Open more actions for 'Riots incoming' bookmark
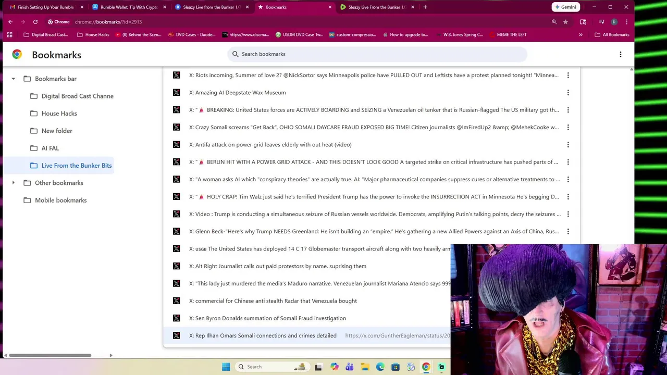 [568, 76]
